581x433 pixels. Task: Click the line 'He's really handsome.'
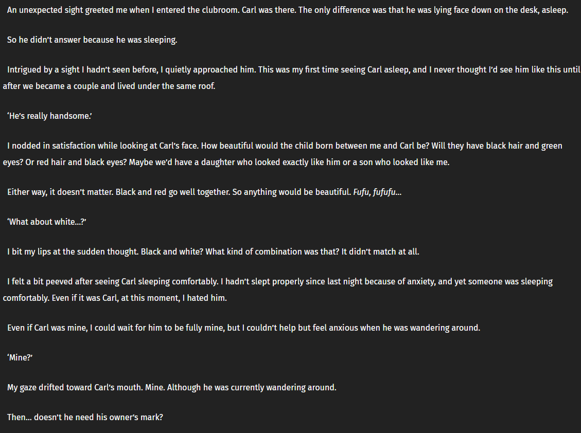pos(49,116)
